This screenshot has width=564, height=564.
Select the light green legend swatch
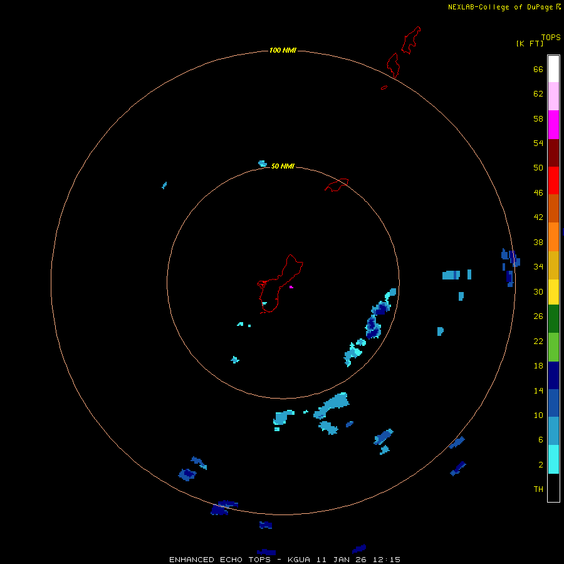553,347
